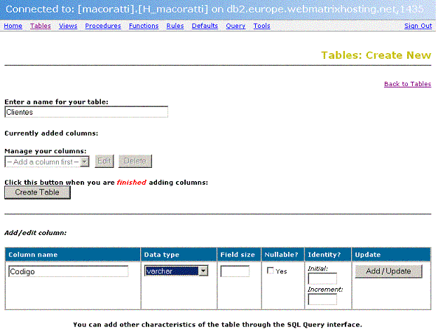
Task: Follow the Back to Tables link
Action: pos(408,84)
